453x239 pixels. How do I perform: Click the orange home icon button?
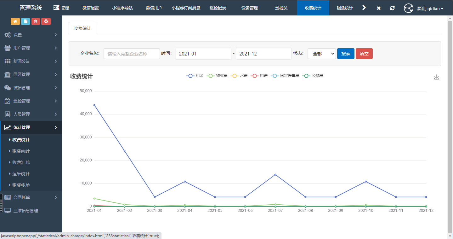(15, 21)
